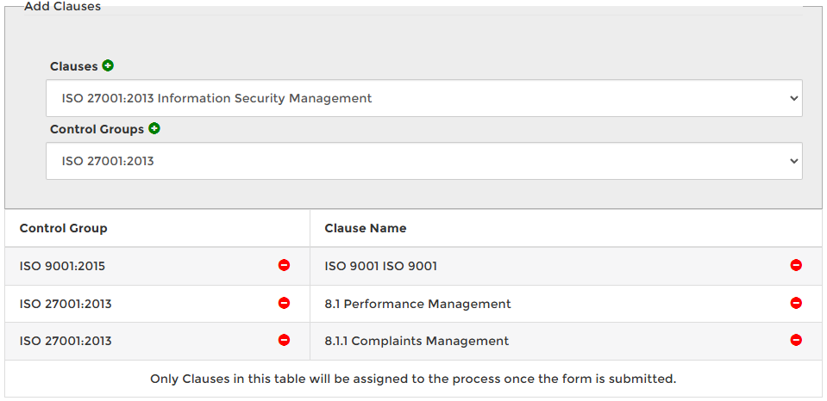Open the Clauses dropdown showing Information Security Management
Viewport: 827px width, 401px height.
[x=423, y=98]
